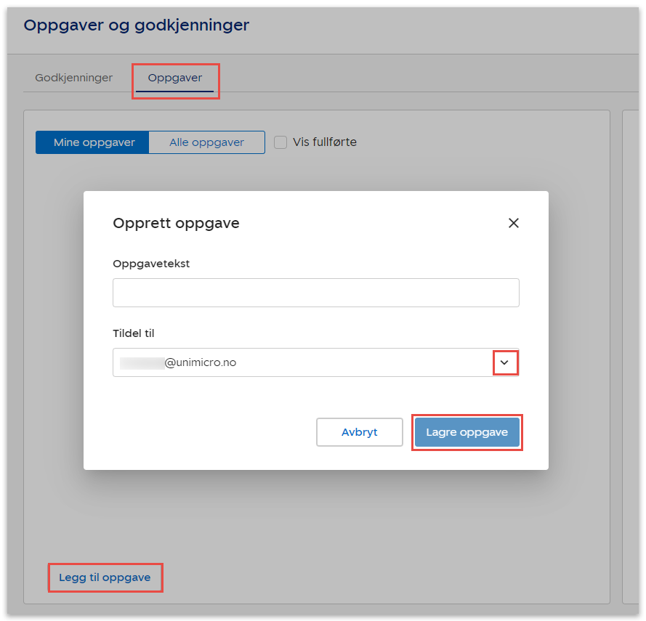
Task: Click the Opprett oppgave dialog title
Action: point(176,223)
